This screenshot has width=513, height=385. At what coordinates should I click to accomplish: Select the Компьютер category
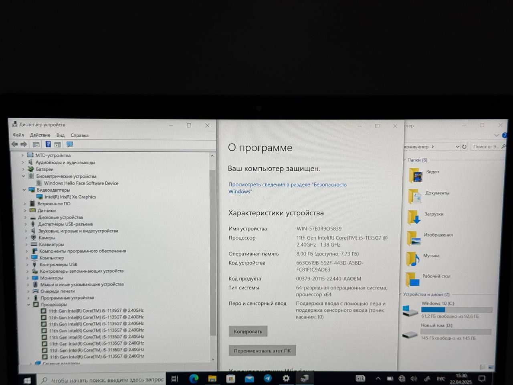[52, 258]
